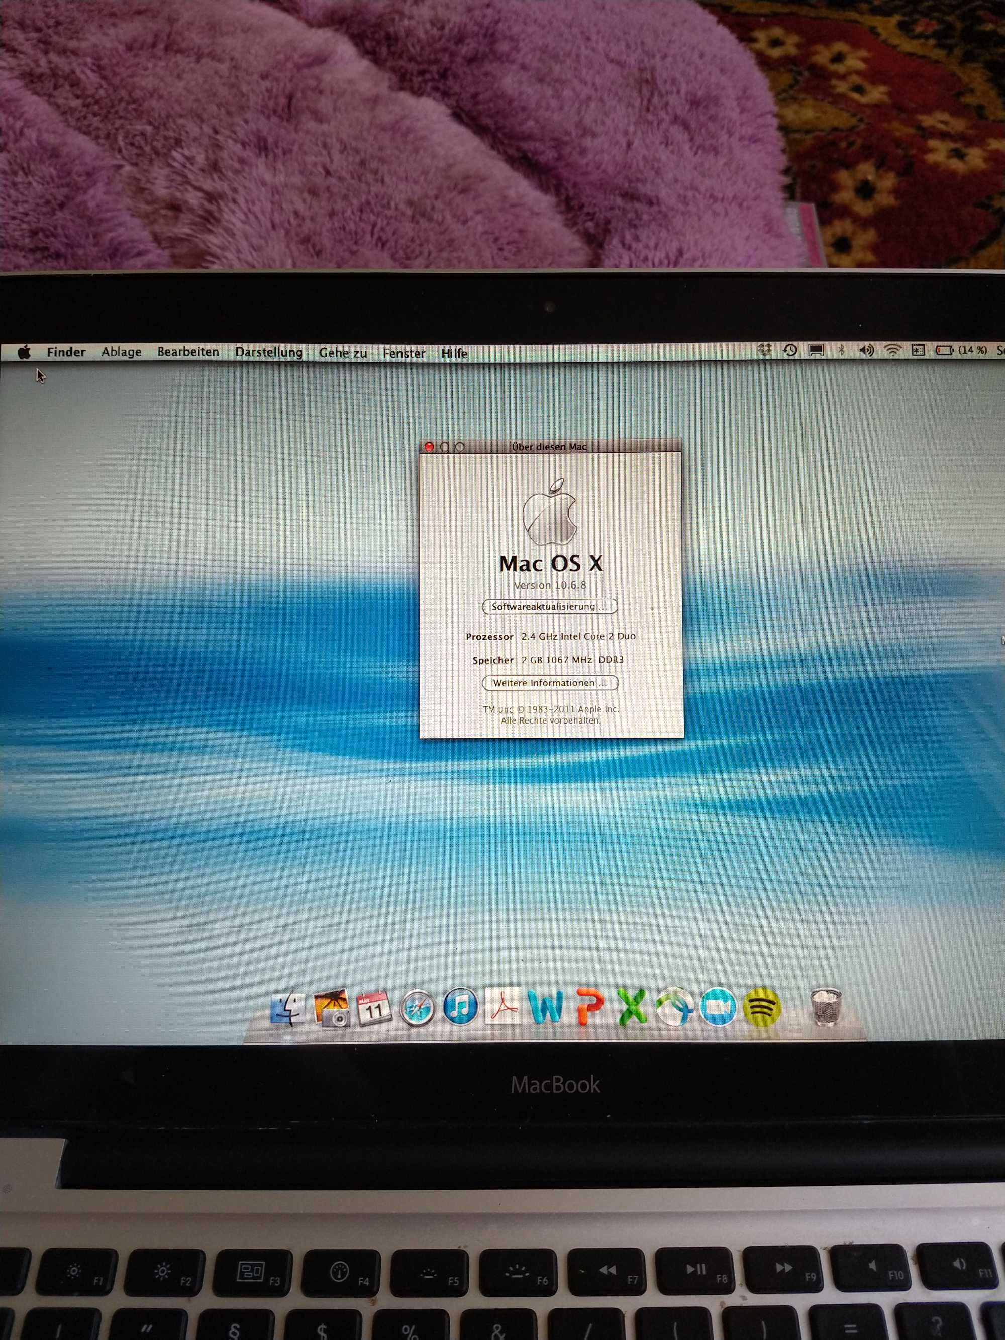Launch iPhoto from the Dock
The image size is (1005, 1340).
tap(331, 1008)
